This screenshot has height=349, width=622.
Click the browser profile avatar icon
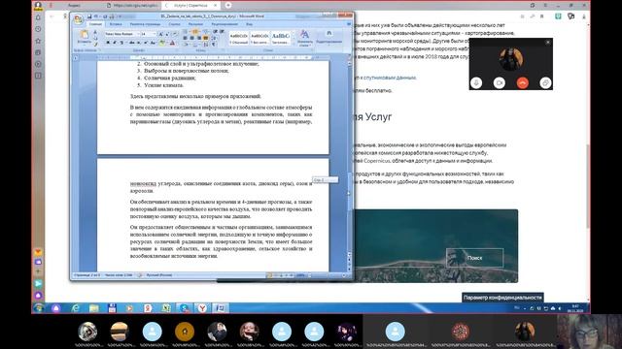[x=38, y=6]
